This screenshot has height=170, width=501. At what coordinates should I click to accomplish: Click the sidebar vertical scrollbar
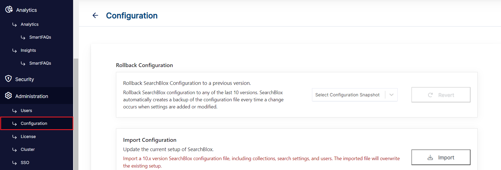point(76,110)
